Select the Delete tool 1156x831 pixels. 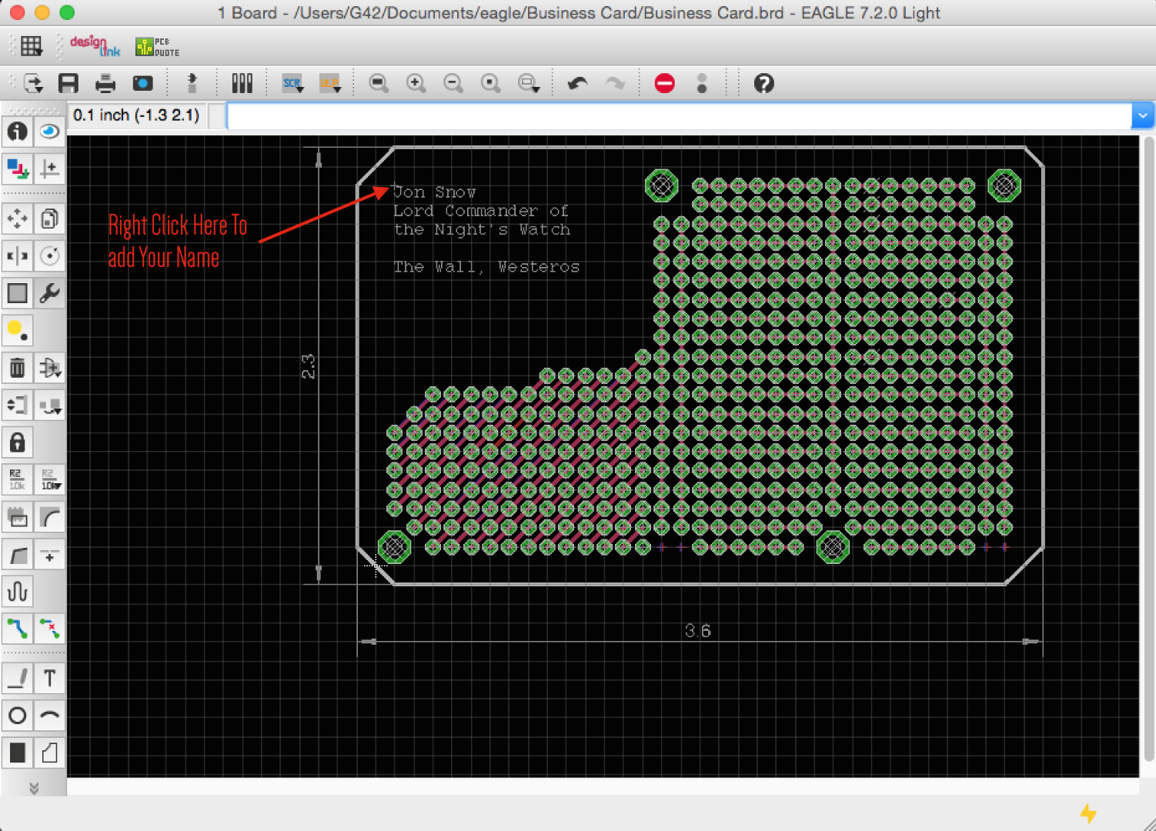17,368
